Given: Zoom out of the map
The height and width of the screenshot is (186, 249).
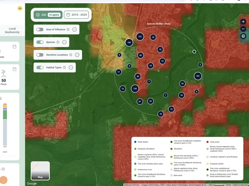Looking at the screenshot, I should pos(243,29).
